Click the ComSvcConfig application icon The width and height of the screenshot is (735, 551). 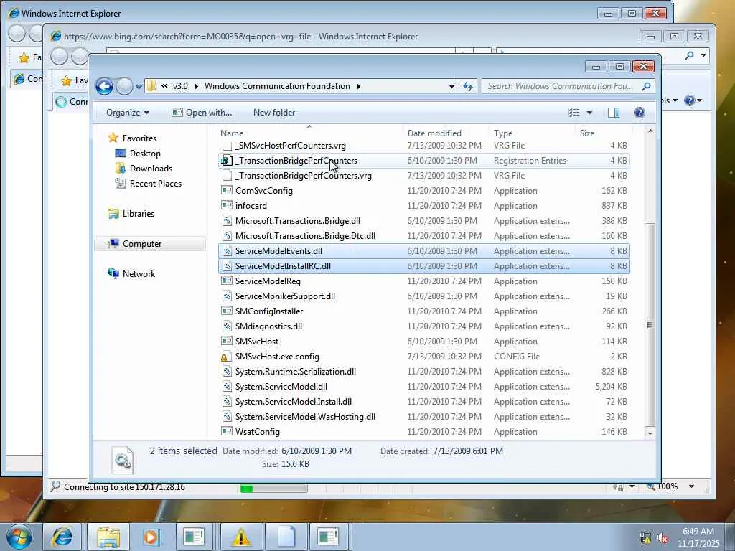[x=226, y=191]
